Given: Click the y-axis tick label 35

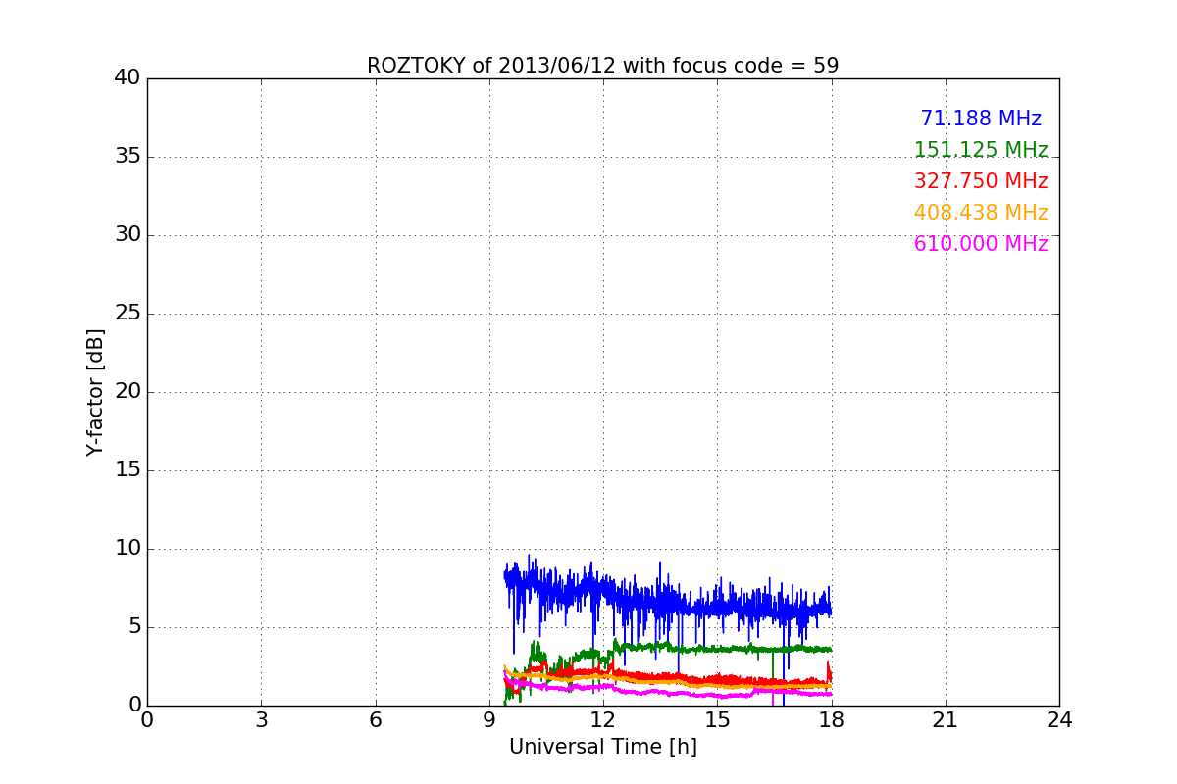Looking at the screenshot, I should coord(128,157).
